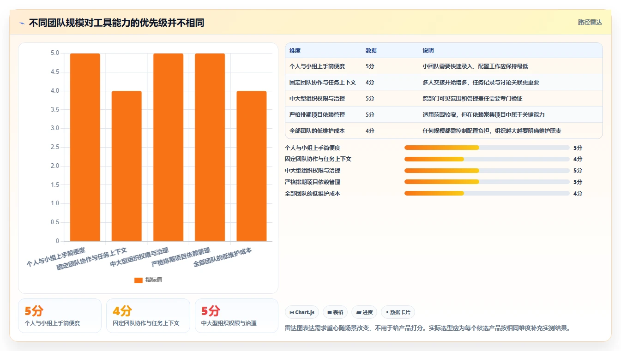Screen dimensions: 621x351
Task: Click the 数据 table column header
Action: pos(371,51)
